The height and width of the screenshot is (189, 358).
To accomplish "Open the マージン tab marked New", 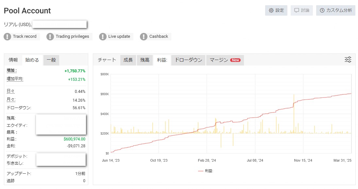I will click(x=225, y=60).
